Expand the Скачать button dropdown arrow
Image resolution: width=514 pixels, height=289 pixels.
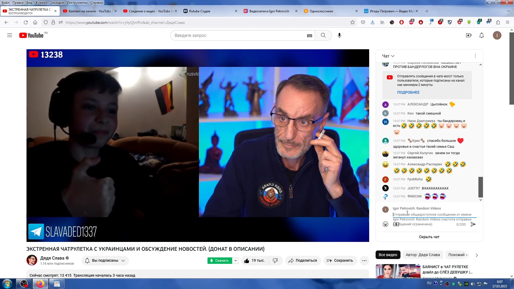235,261
